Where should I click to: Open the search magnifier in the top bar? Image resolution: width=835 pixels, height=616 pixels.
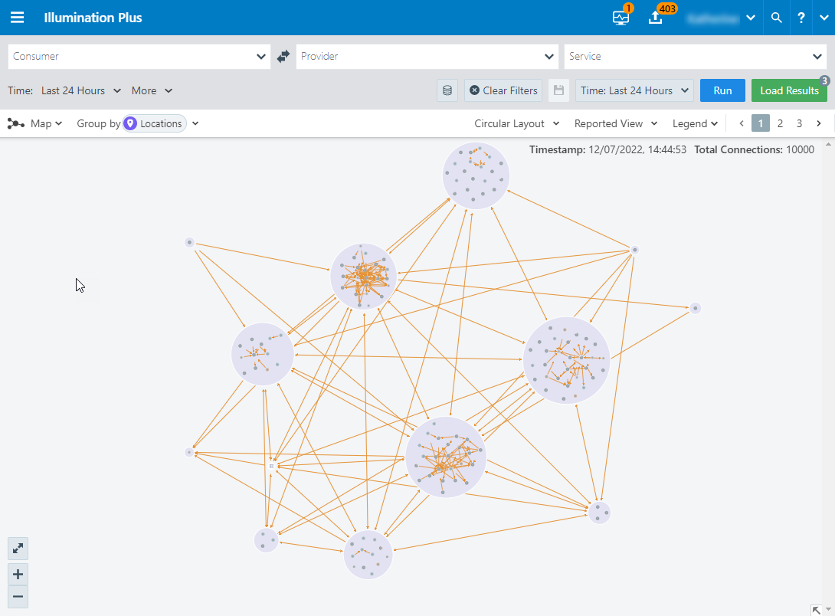[776, 17]
